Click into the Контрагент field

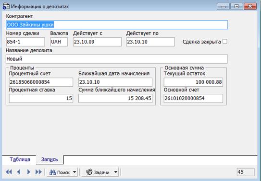point(117,25)
